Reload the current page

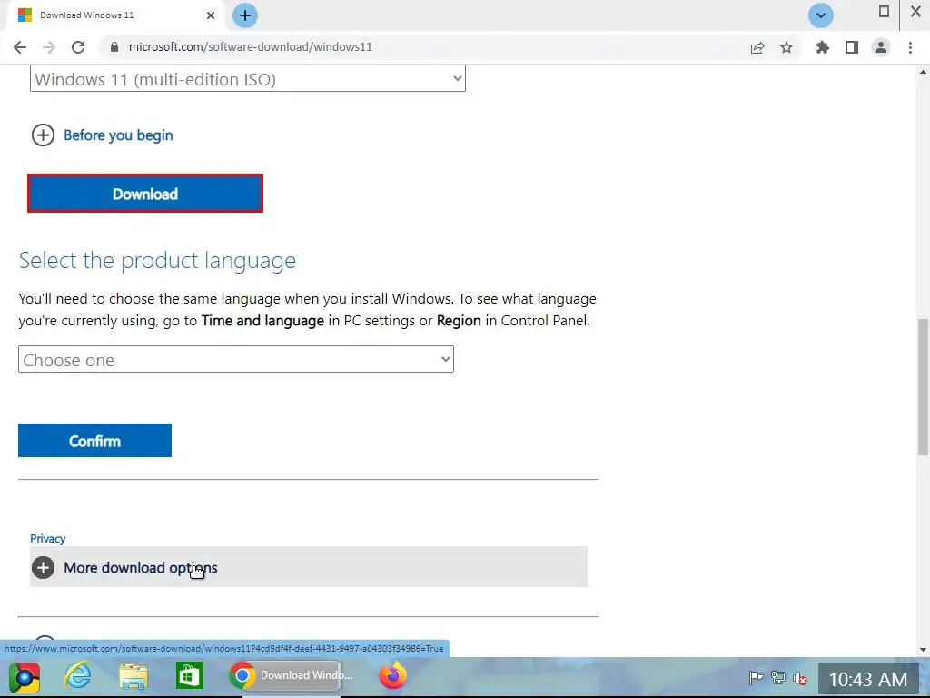(x=78, y=47)
